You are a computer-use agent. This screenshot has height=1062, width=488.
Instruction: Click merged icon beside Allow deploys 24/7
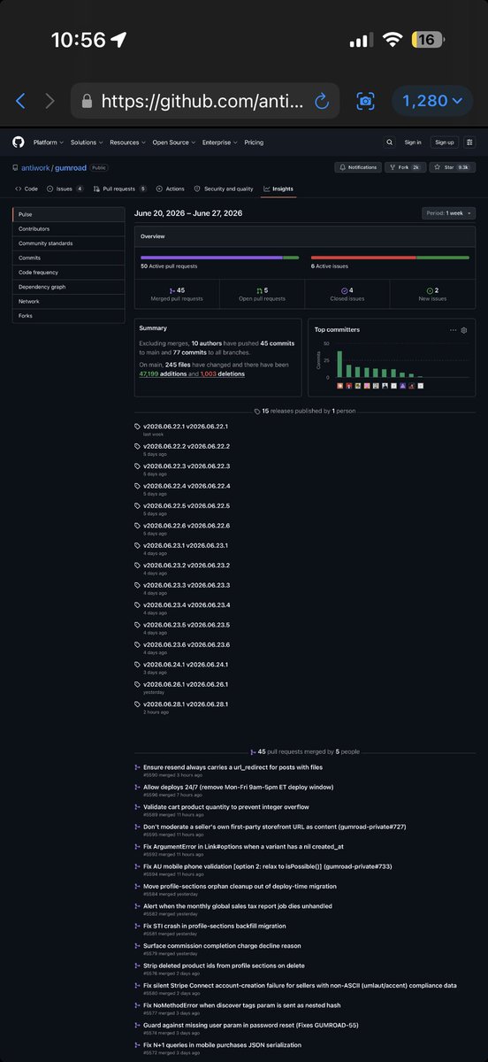coord(137,787)
